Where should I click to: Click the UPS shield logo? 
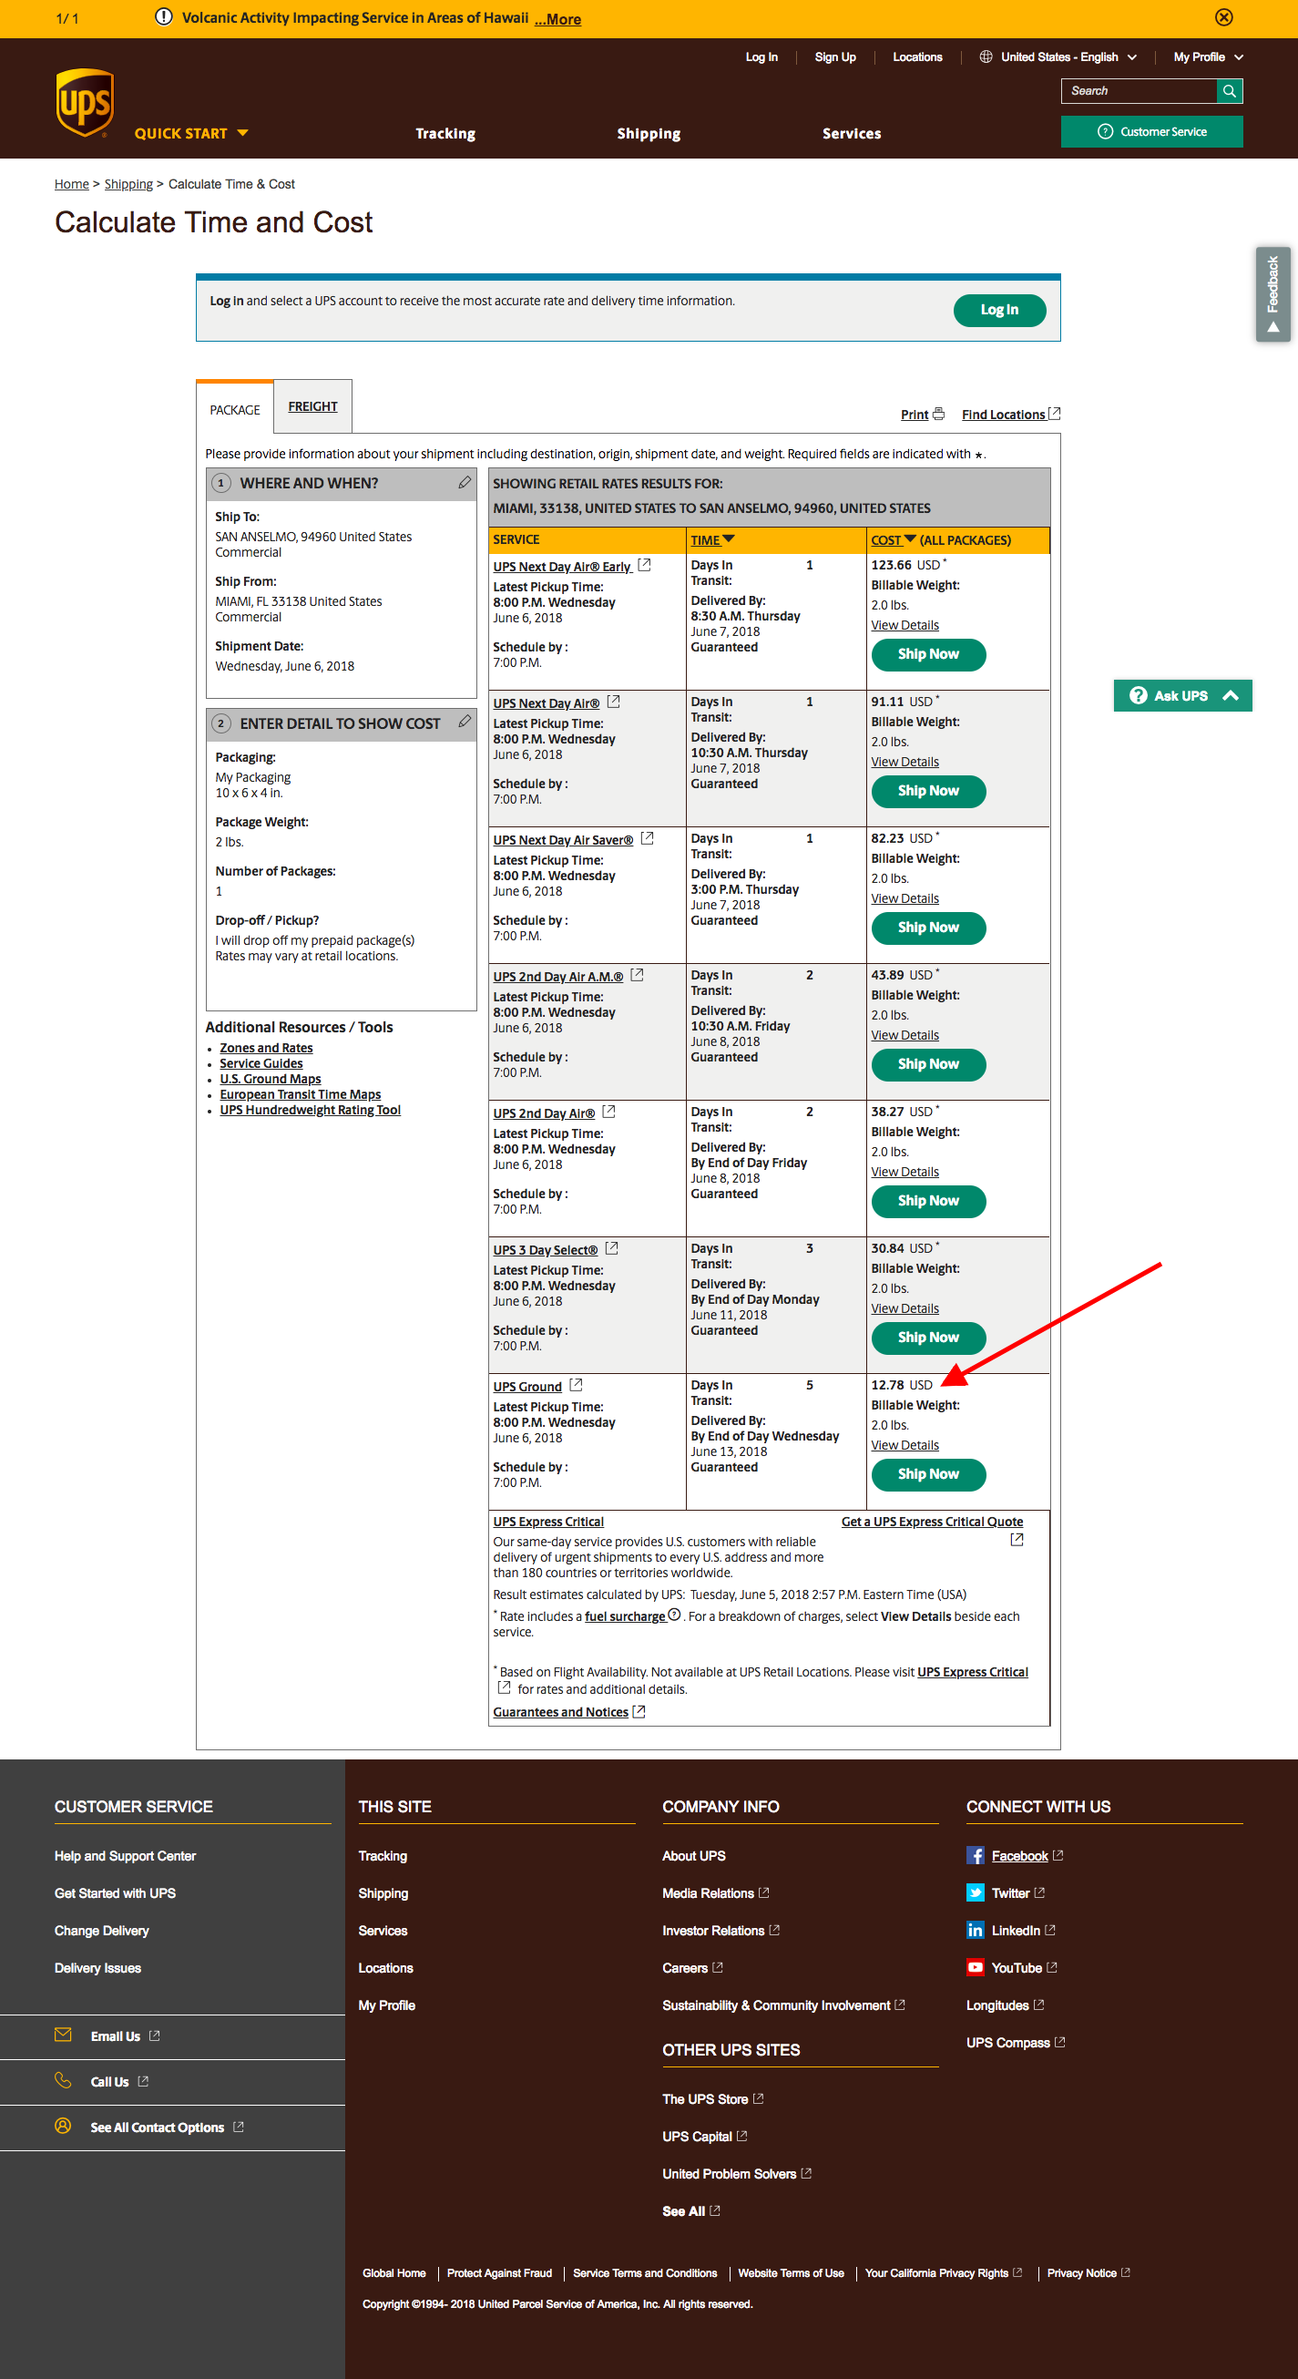[85, 103]
